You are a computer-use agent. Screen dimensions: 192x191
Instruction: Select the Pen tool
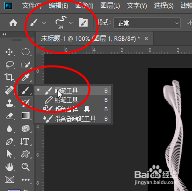(x=9, y=141)
